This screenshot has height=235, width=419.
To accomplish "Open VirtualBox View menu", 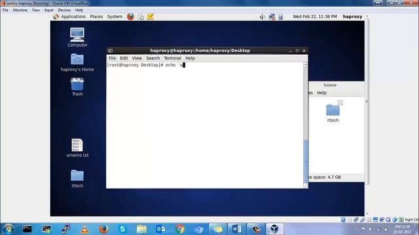I will click(36, 10).
